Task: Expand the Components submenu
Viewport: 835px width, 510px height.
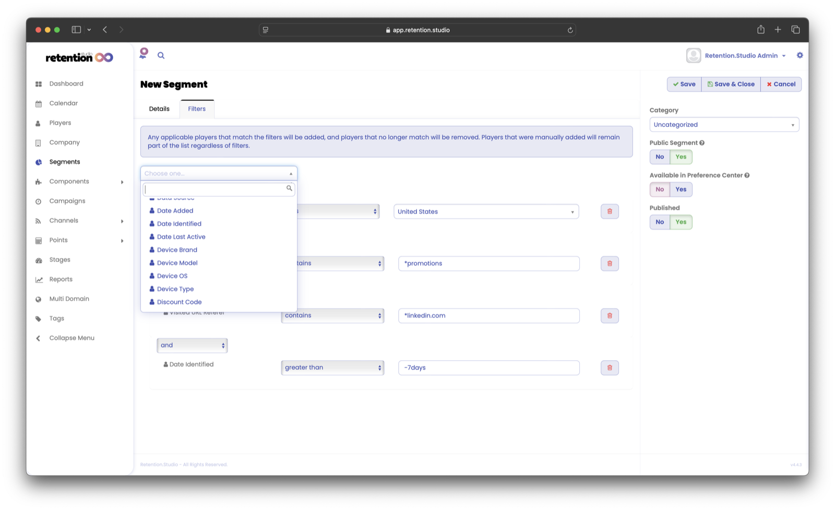Action: coord(122,182)
